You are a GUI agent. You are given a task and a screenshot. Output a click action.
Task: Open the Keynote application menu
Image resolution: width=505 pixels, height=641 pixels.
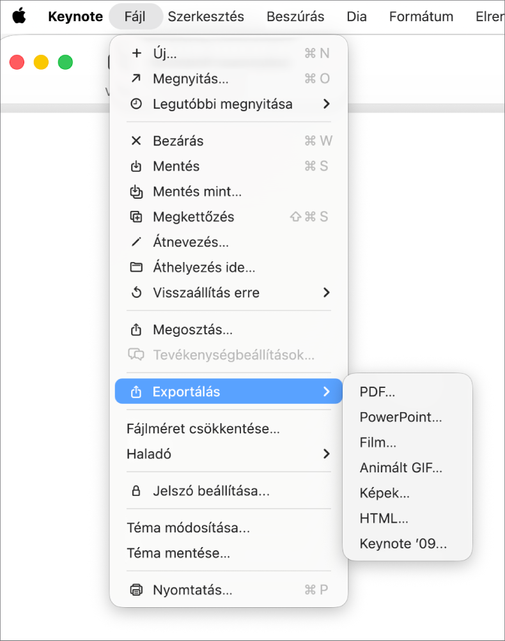(75, 17)
